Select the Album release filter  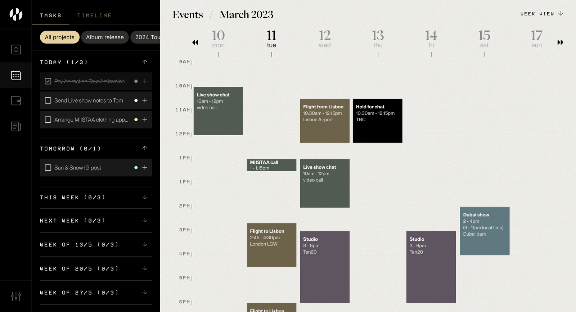pos(105,37)
